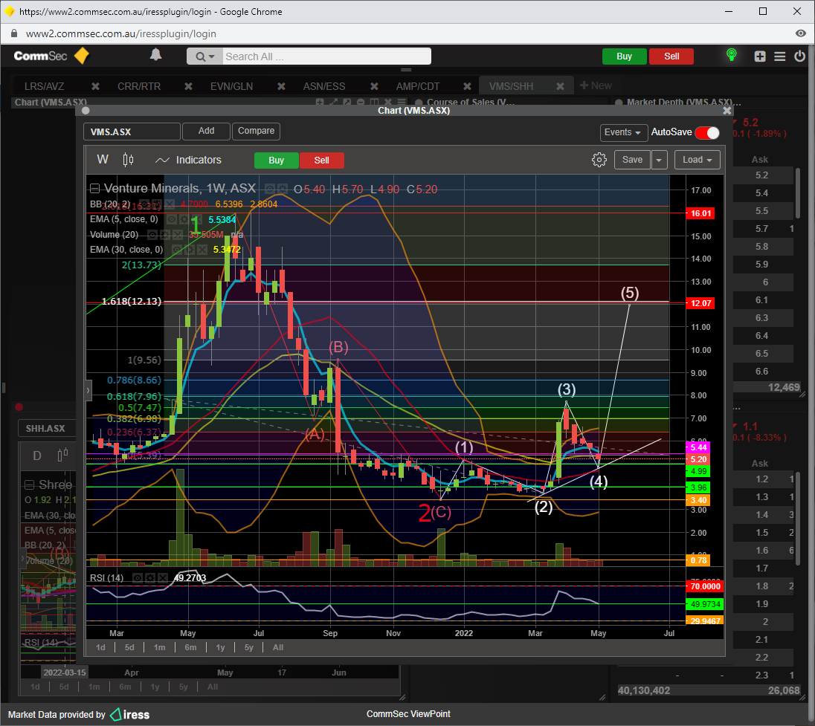This screenshot has width=815, height=726.
Task: Click the chart toolbar Buy button
Action: coord(276,161)
